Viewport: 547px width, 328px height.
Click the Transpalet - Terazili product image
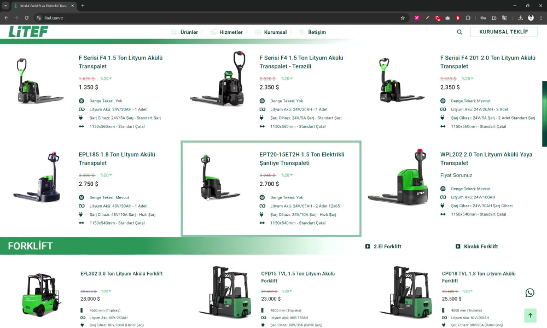click(x=218, y=79)
